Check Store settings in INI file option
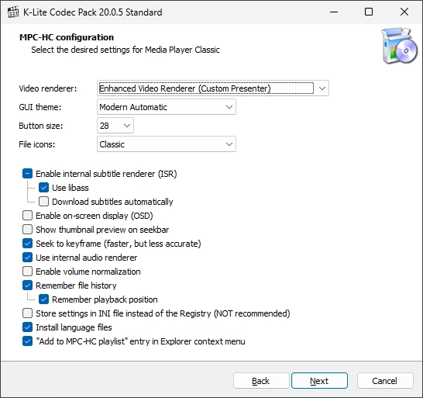 tap(28, 313)
